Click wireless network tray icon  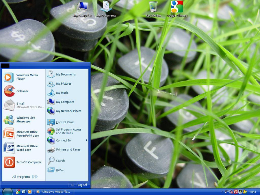click(227, 192)
